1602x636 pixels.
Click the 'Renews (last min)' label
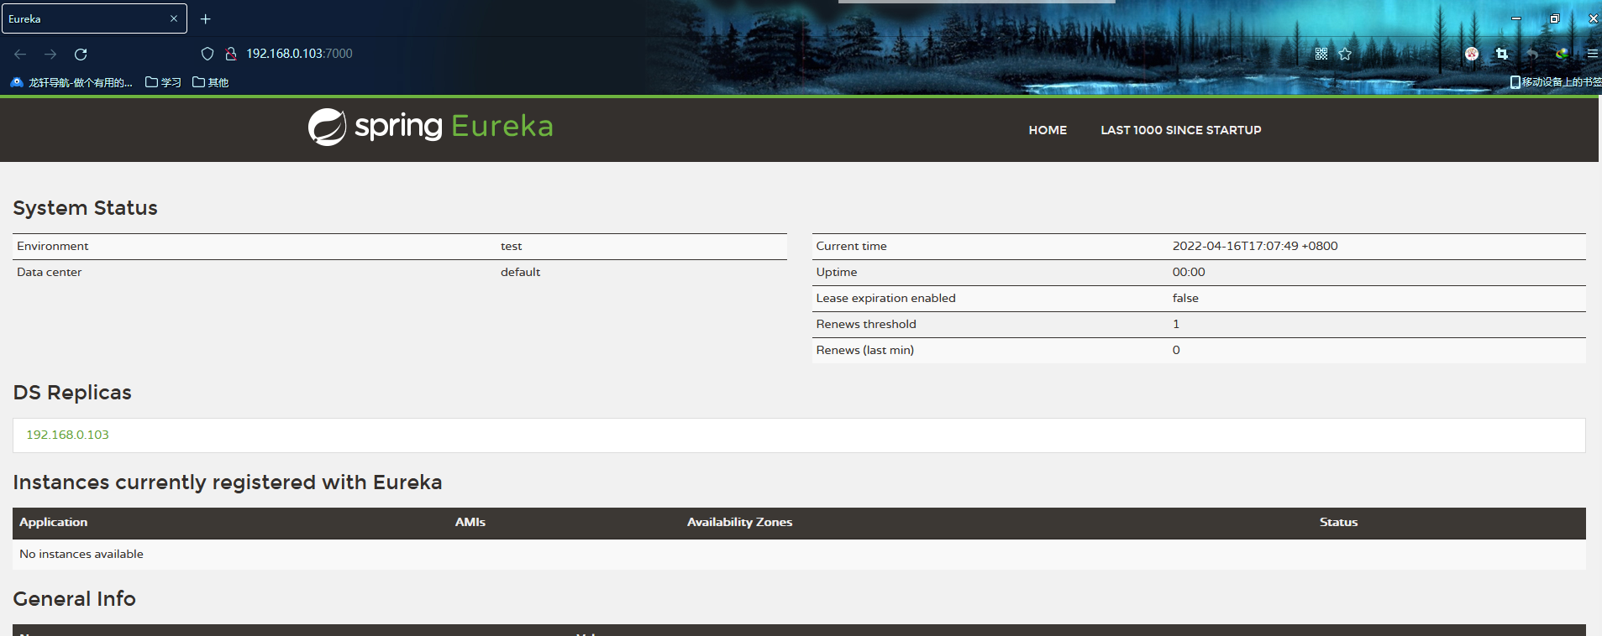click(864, 350)
